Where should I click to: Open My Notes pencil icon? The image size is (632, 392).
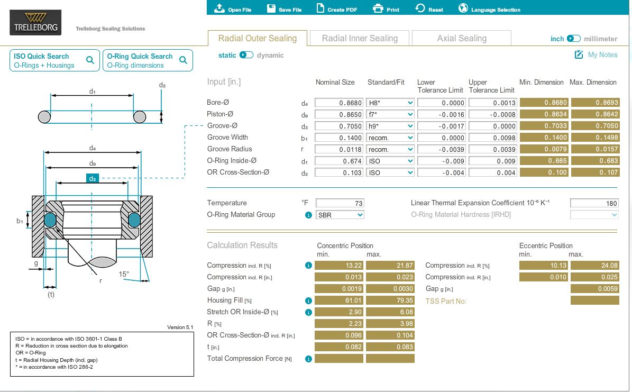[579, 54]
